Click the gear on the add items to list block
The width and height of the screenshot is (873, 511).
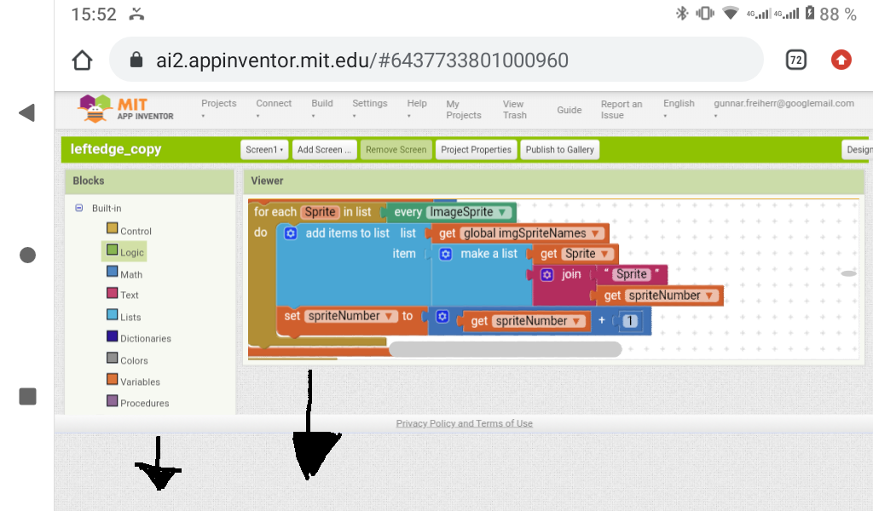290,233
